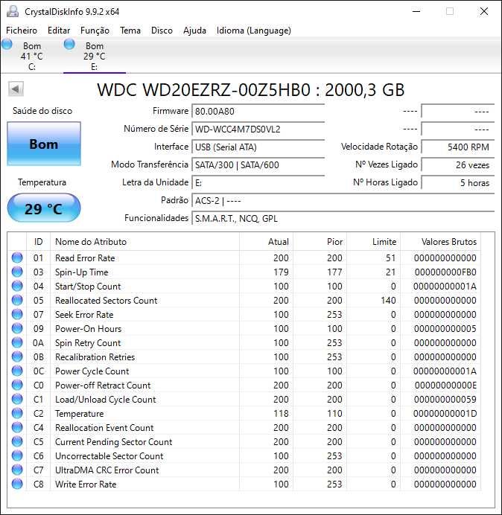Click status orb for Recalibration Retries
The image size is (502, 515).
click(x=17, y=356)
